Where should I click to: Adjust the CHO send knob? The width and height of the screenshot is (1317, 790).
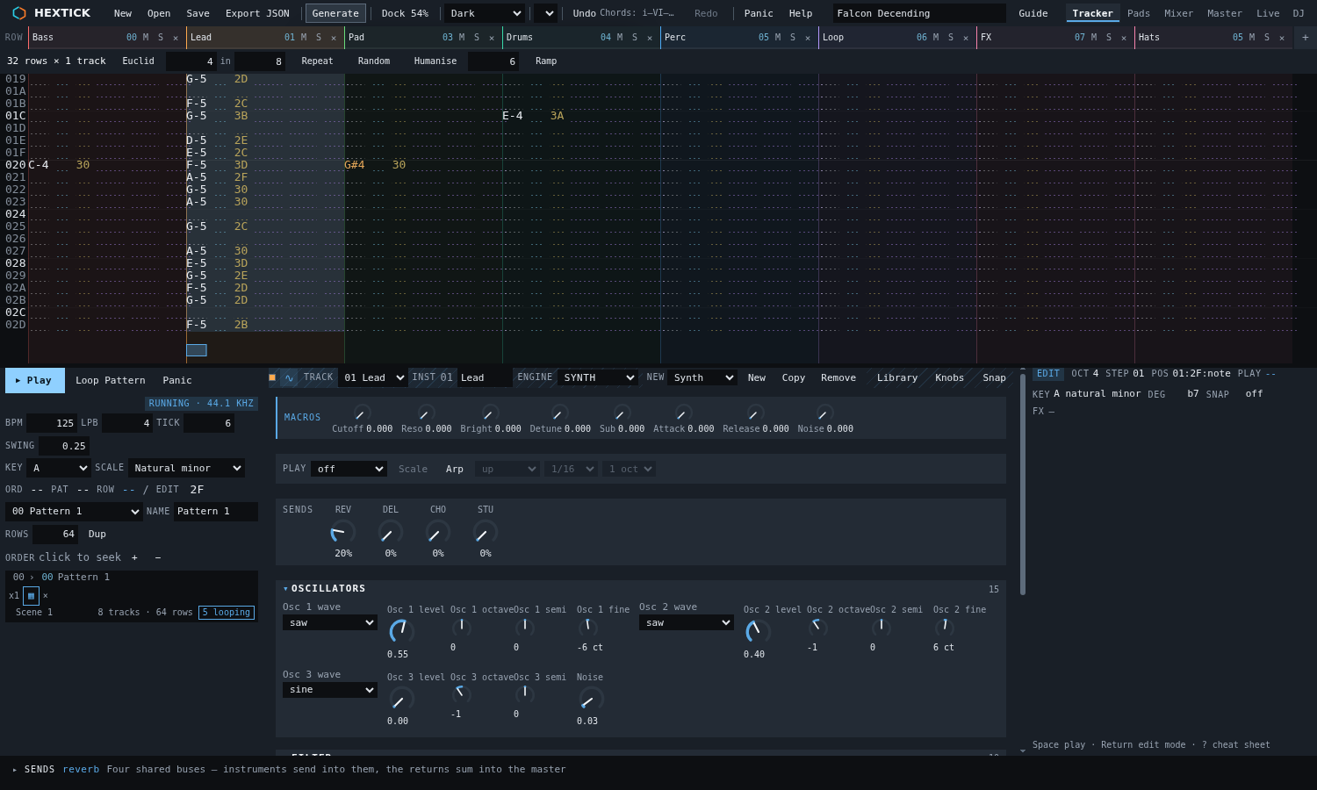437,532
